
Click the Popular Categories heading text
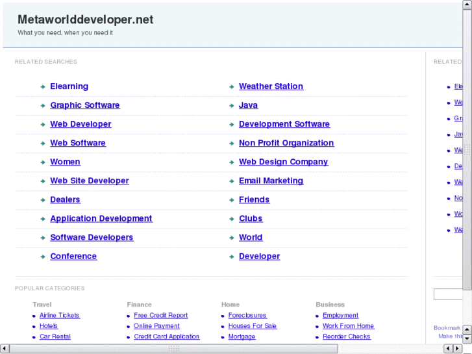pyautogui.click(x=50, y=288)
